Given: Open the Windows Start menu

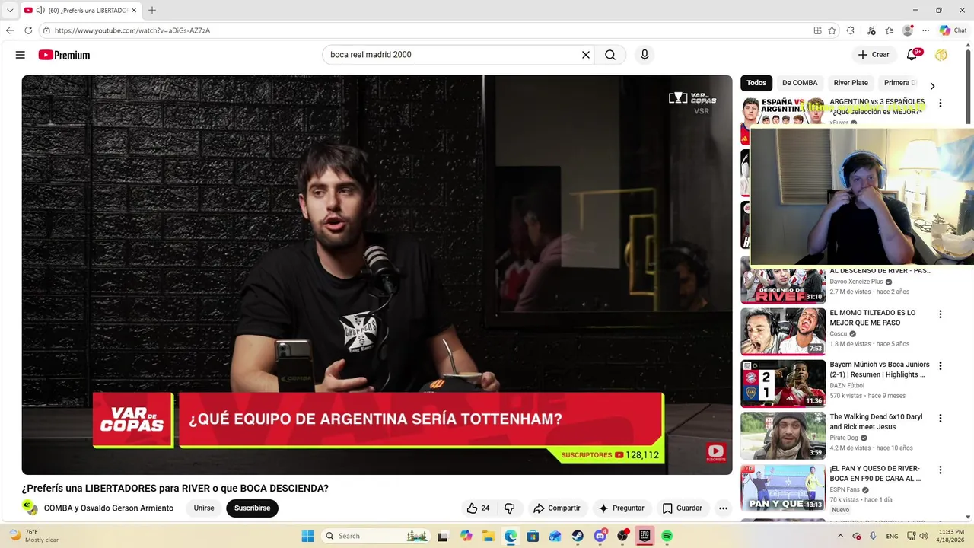Looking at the screenshot, I should 307,536.
